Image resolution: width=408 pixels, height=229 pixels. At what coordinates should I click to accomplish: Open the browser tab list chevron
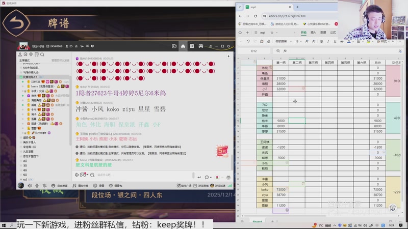240,7
